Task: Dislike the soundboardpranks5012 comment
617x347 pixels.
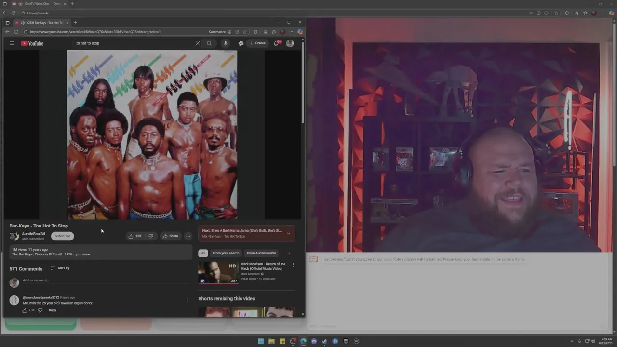Action: (x=40, y=310)
